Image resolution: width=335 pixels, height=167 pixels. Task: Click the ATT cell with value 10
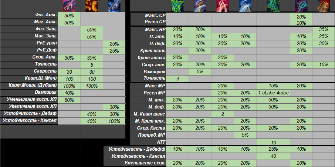click(x=273, y=142)
